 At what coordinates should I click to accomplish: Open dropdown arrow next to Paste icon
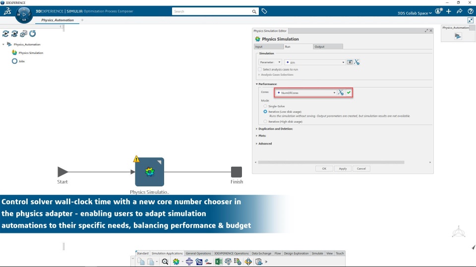(x=157, y=262)
